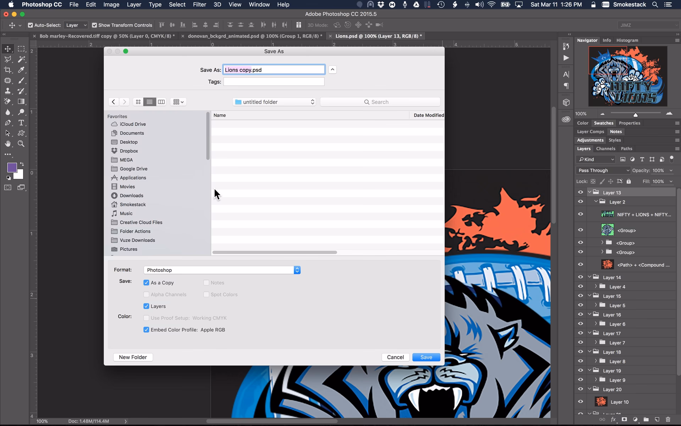The image size is (681, 426).
Task: Open the Pass Through blend mode dropdown
Action: click(x=602, y=170)
